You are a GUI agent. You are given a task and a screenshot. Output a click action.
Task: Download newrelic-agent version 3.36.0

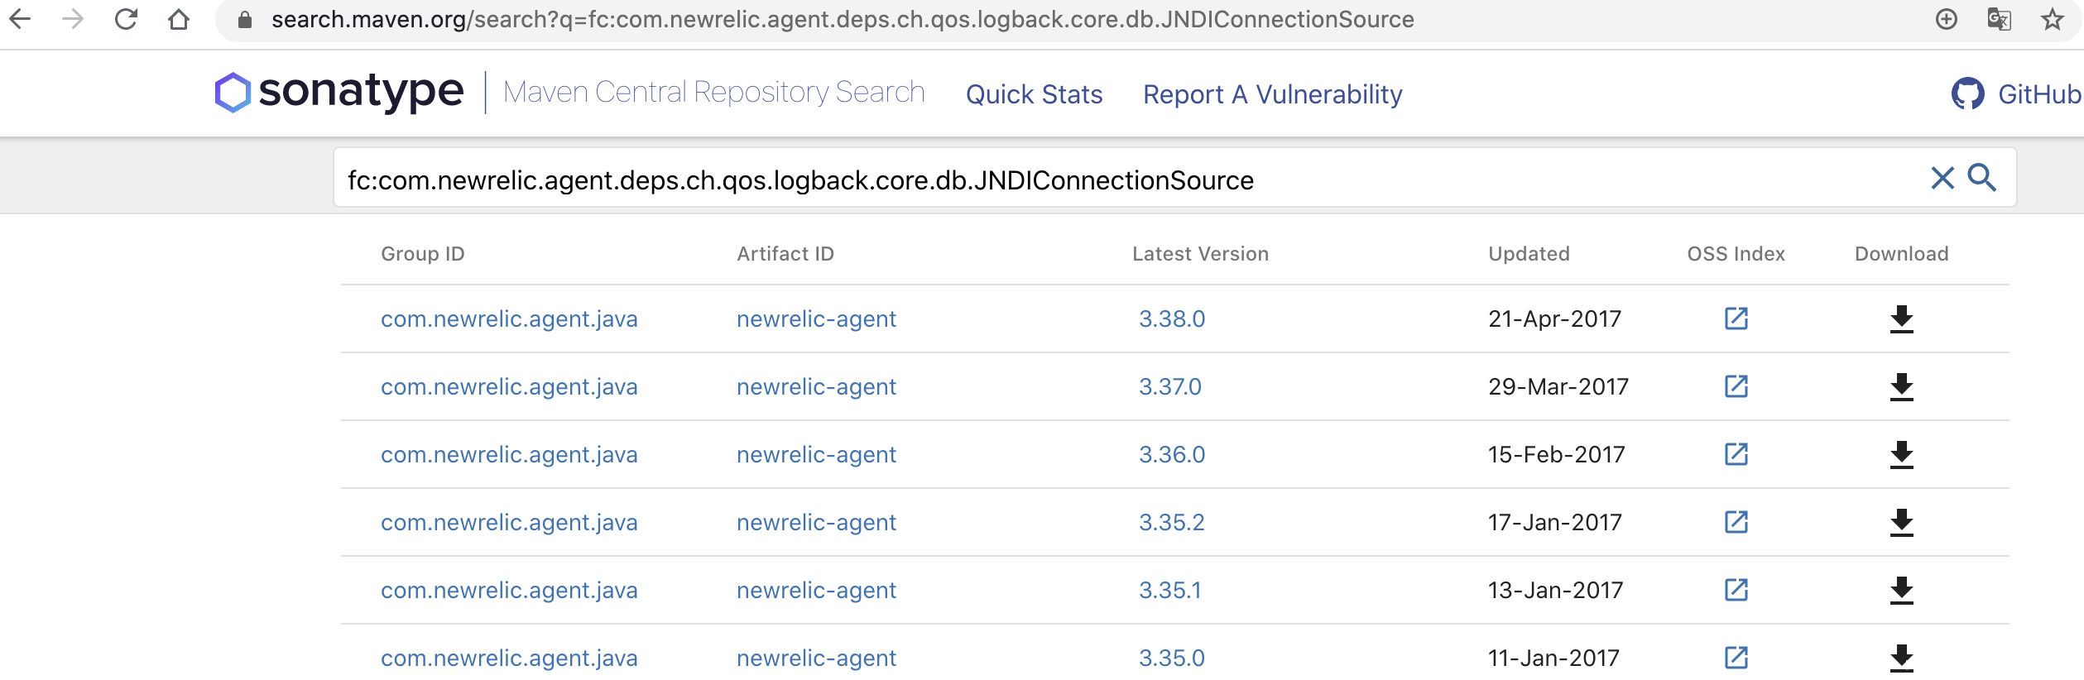click(1901, 454)
